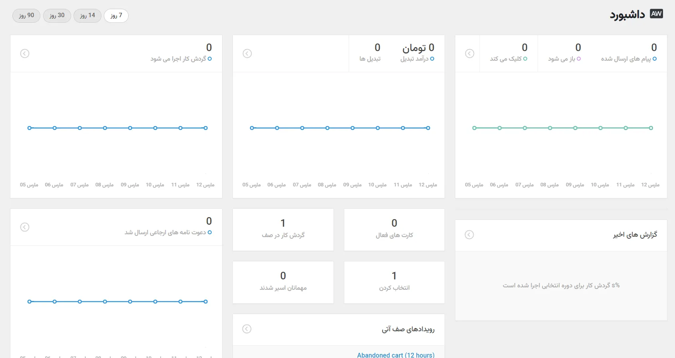Click the 0 تومان revenue value

pos(418,48)
